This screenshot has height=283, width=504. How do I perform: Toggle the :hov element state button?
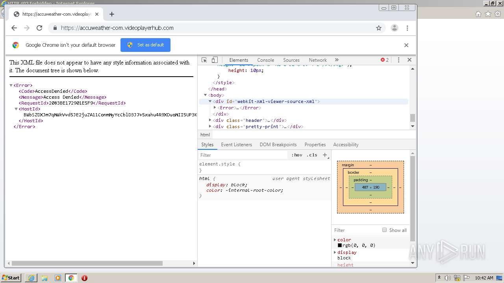pyautogui.click(x=297, y=155)
